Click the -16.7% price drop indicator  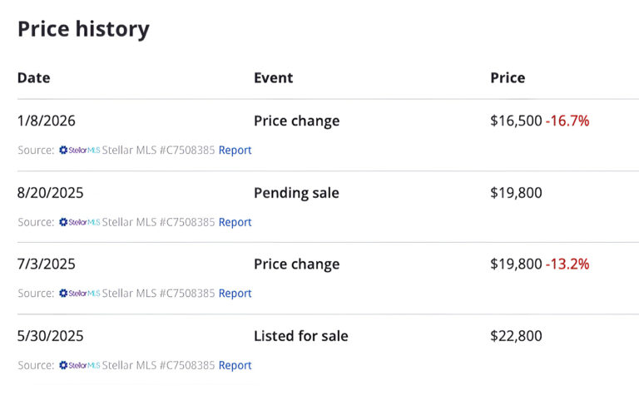click(x=567, y=121)
